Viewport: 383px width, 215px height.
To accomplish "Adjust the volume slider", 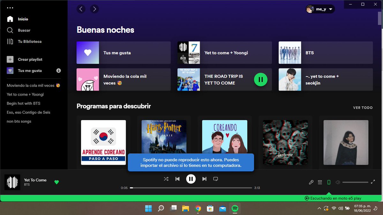I will [x=355, y=182].
